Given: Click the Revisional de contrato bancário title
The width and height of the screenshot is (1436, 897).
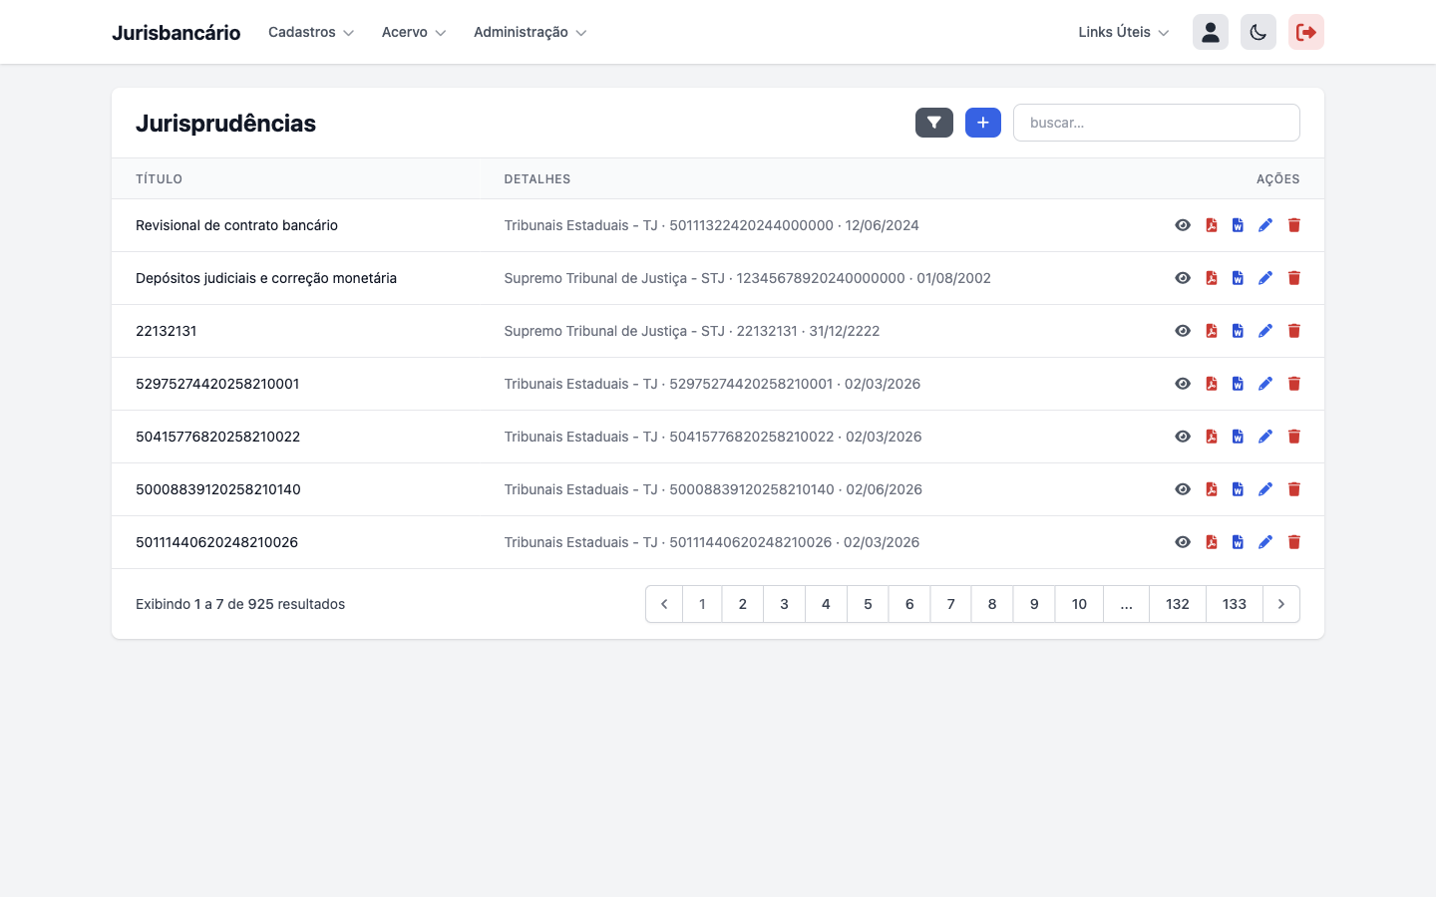Looking at the screenshot, I should 236,225.
